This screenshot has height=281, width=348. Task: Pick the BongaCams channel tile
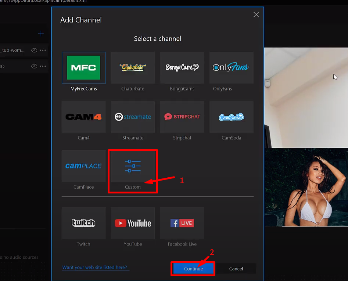(x=182, y=68)
